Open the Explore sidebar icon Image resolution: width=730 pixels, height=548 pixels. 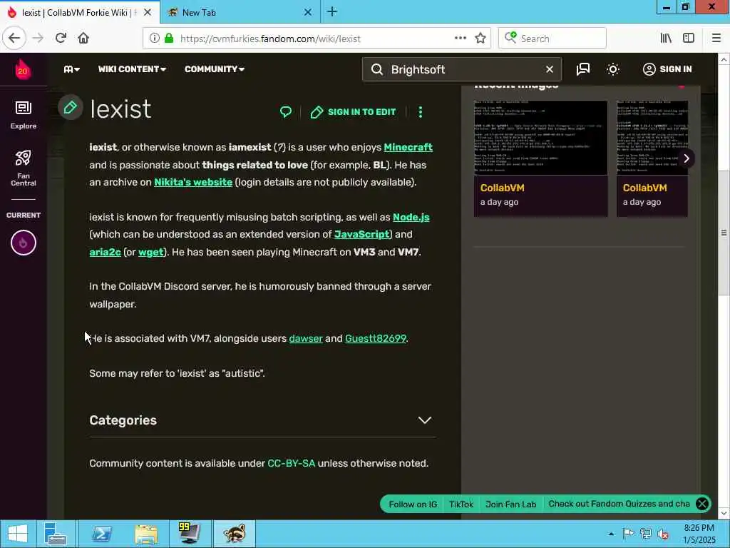(x=24, y=115)
